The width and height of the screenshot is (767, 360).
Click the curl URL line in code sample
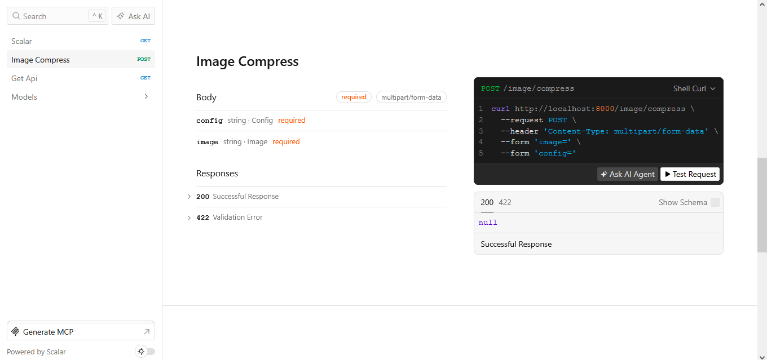click(593, 109)
